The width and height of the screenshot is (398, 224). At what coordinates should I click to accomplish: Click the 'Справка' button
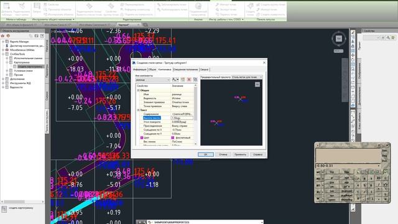pyautogui.click(x=257, y=154)
